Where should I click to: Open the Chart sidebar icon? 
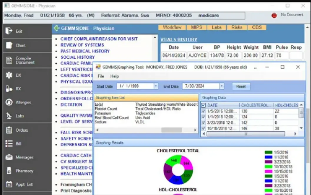pos(9,45)
